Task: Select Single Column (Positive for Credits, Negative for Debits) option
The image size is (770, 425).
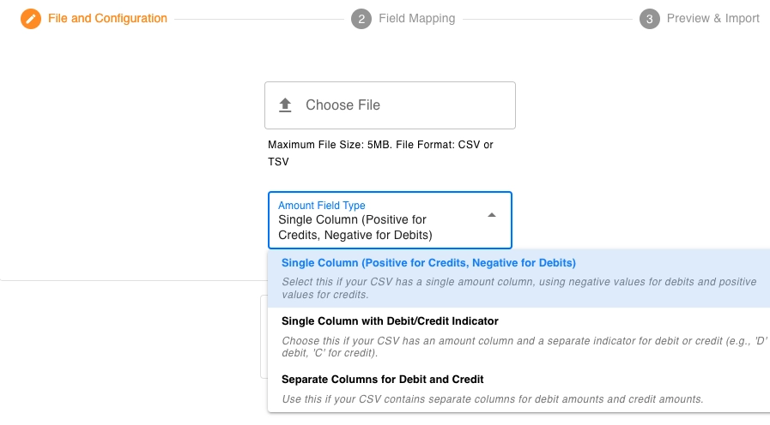Action: 428,263
